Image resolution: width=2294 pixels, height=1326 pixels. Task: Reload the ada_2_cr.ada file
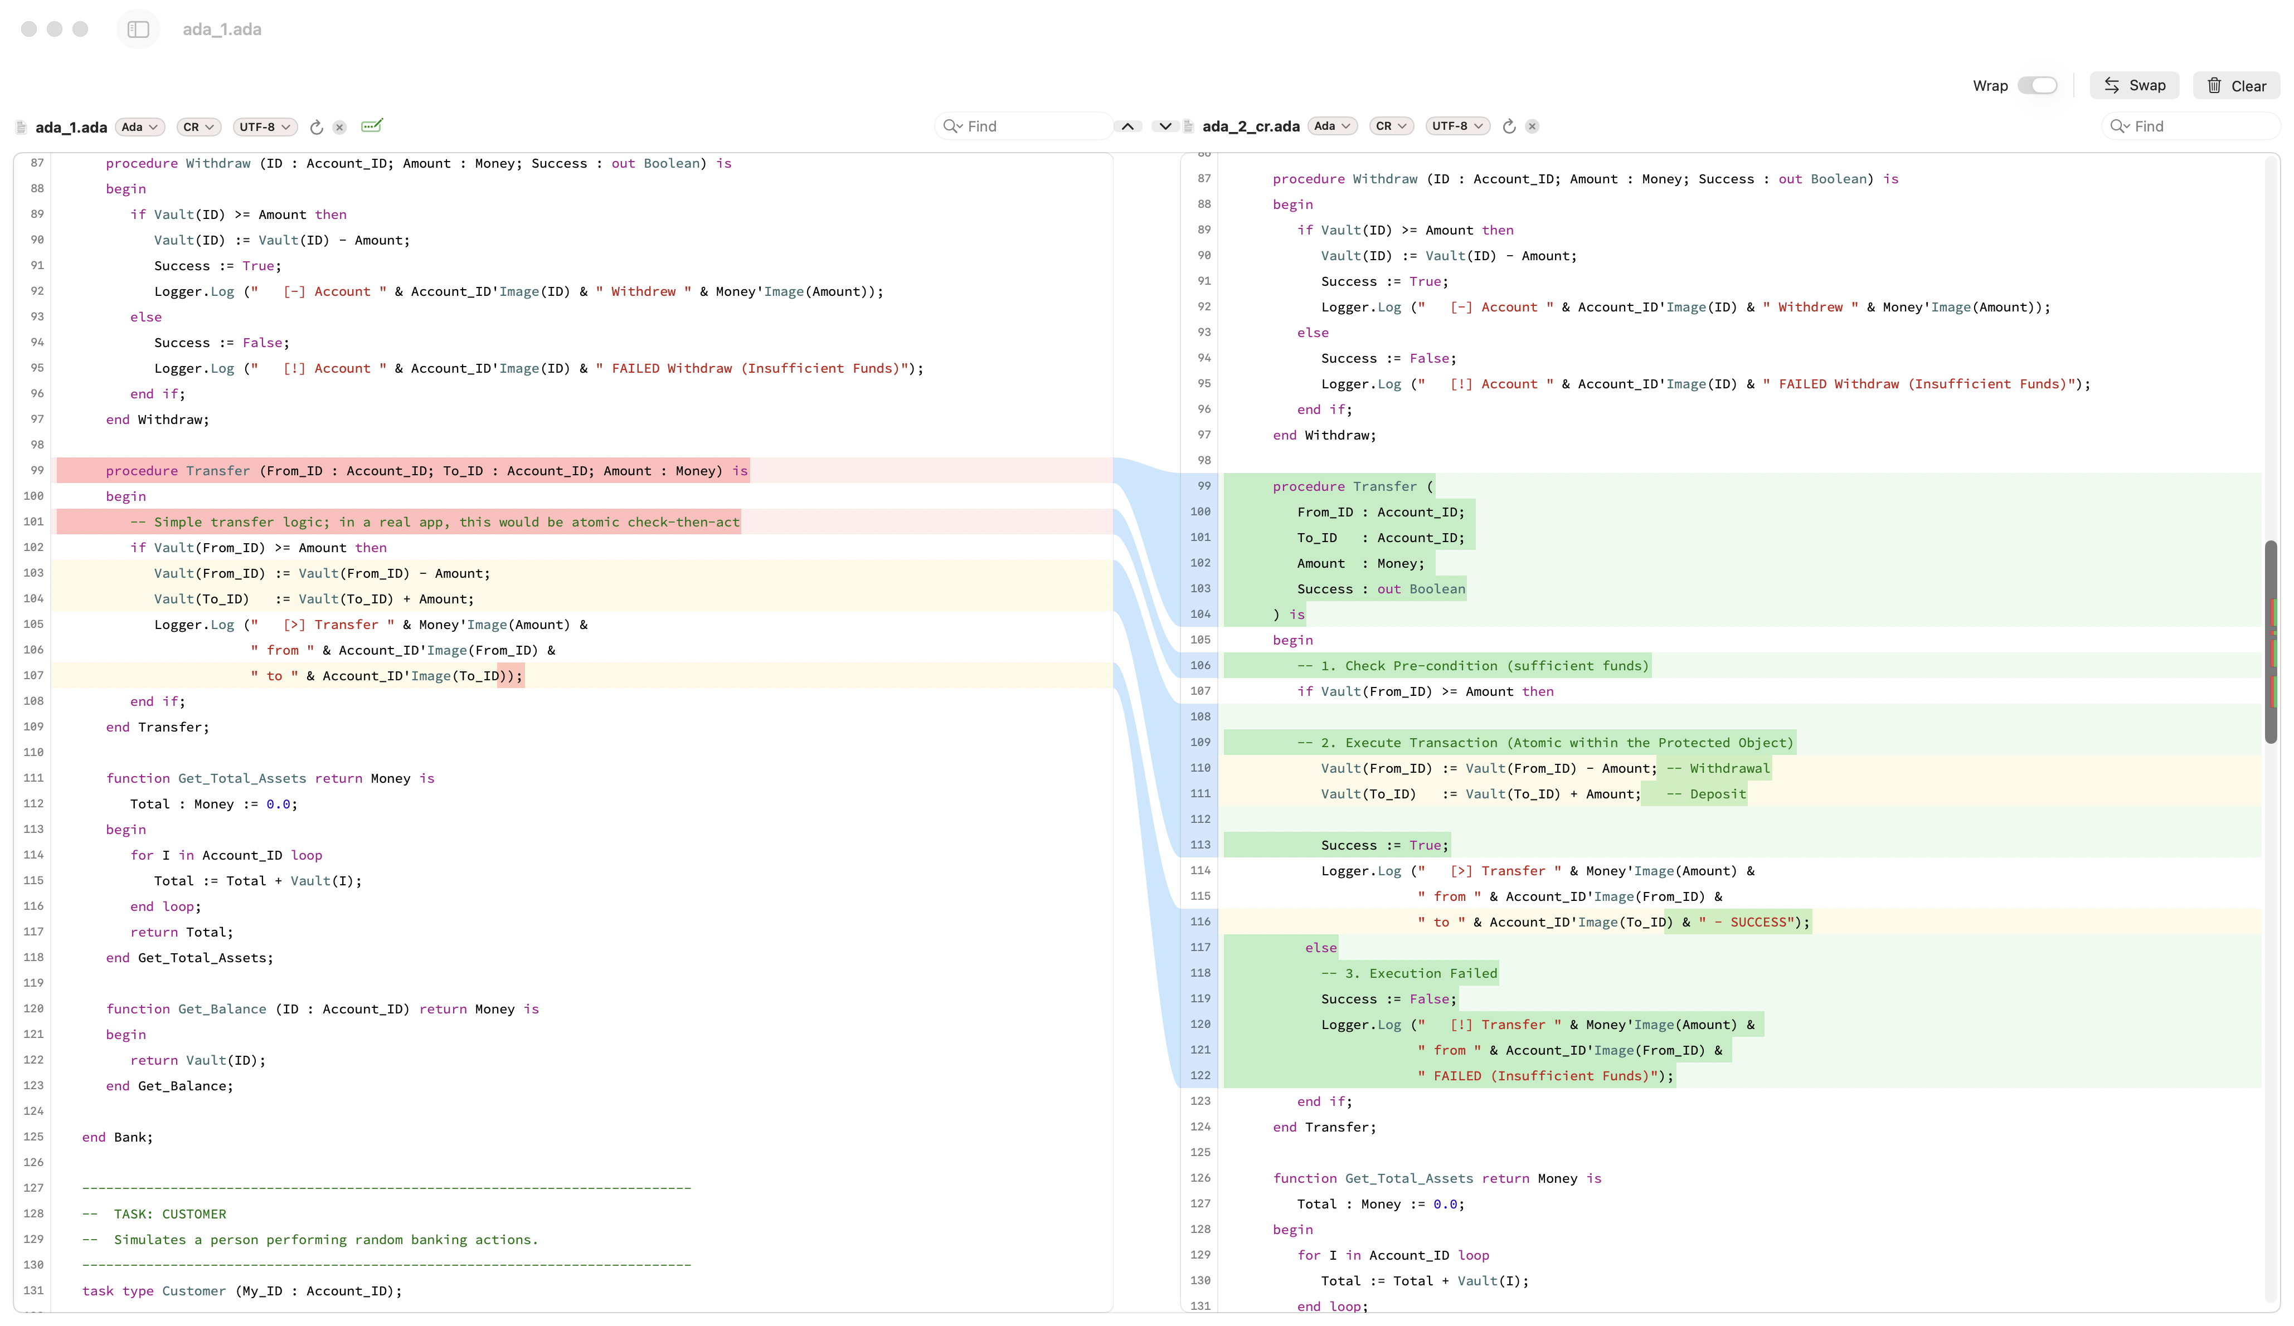point(1508,126)
